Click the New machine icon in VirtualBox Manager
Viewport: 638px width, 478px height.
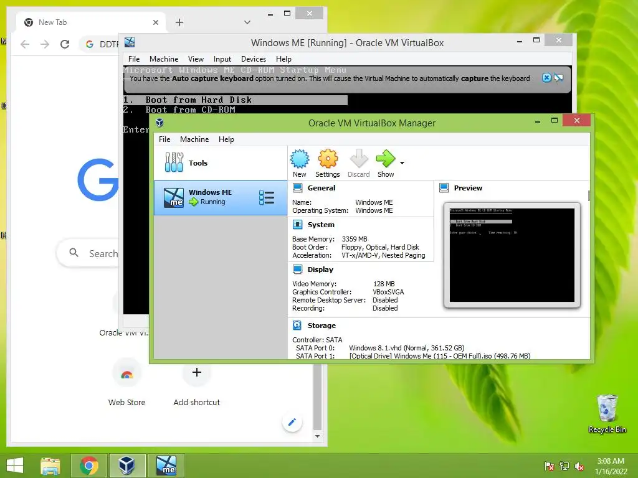(x=300, y=159)
